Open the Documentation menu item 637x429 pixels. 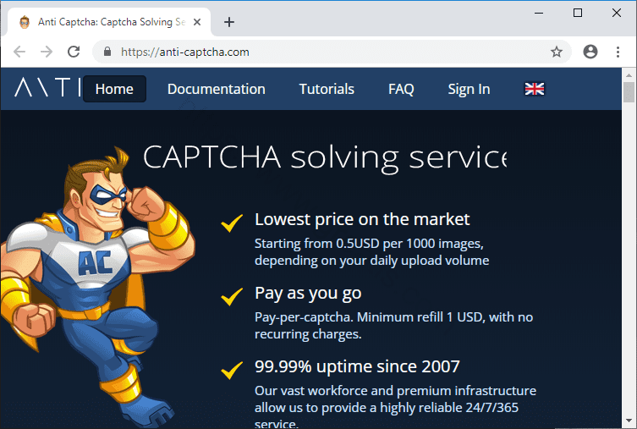click(x=216, y=89)
